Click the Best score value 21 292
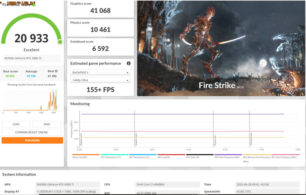306x195 pixels. (x=52, y=76)
